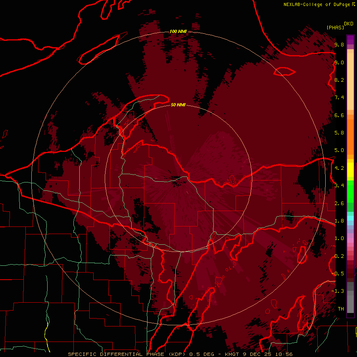Click the 5.8 scale value

339,133
